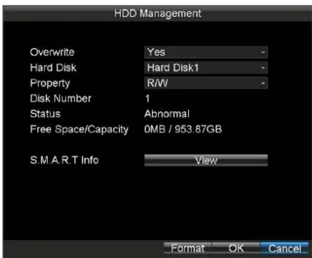Open the Hard Disk dropdown showing Hard Disk1

tap(206, 68)
